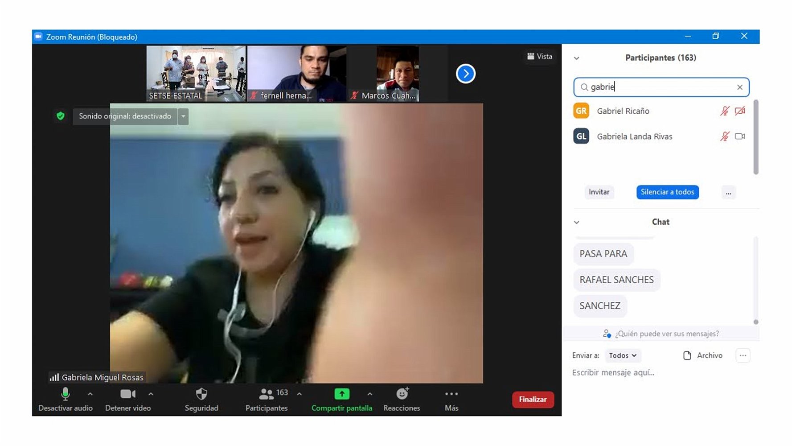Click GL avatar of Gabriela Landa
This screenshot has width=792, height=446.
click(581, 136)
